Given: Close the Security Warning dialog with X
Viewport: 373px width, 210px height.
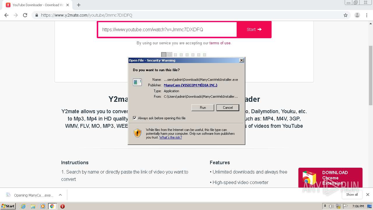Looking at the screenshot, I should coord(241,60).
